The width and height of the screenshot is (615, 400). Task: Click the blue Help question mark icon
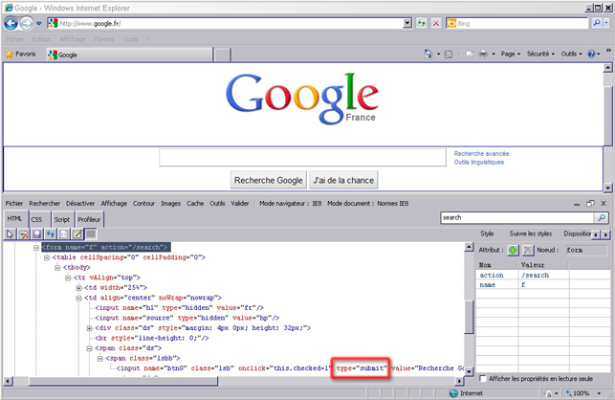(591, 54)
